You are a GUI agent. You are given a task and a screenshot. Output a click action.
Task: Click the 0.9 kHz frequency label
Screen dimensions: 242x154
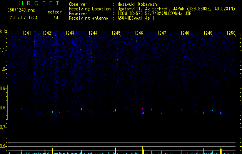click(3, 89)
